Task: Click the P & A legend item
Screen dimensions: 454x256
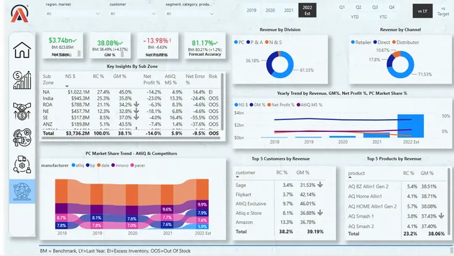Action: click(x=254, y=43)
